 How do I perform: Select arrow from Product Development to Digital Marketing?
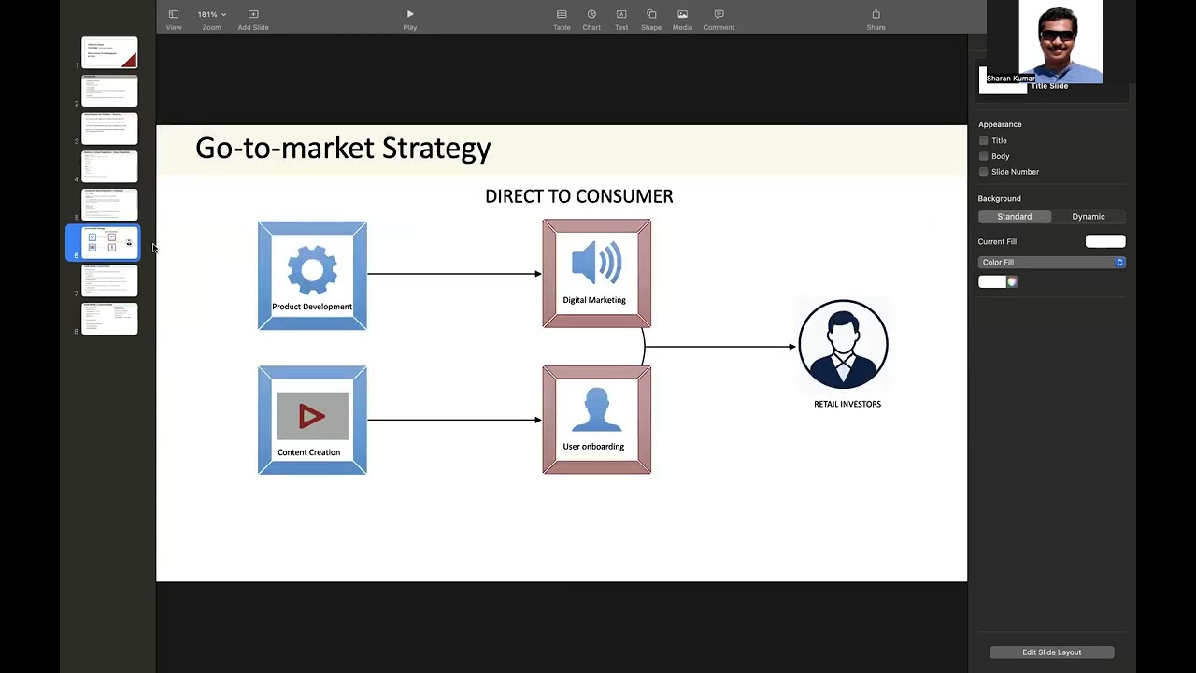click(454, 274)
